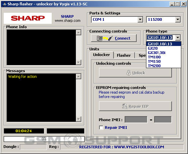Click the Sharp flasher title bar app icon
The image size is (188, 154).
(x=4, y=4)
